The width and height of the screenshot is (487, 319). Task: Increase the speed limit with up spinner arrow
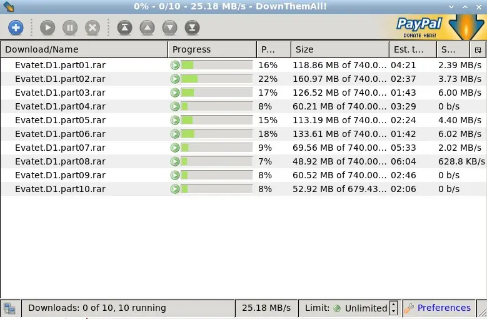(x=393, y=305)
